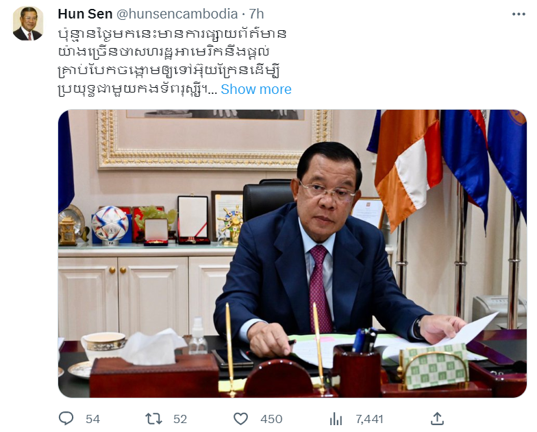Open the @hunsencambodia handle link
Viewport: 537px width, 432px height.
coord(177,14)
